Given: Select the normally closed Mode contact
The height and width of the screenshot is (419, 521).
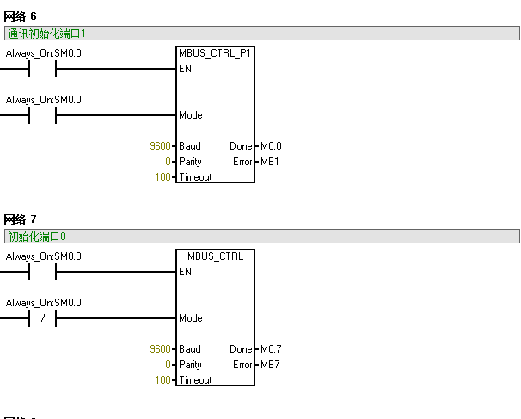Looking at the screenshot, I should [x=42, y=318].
